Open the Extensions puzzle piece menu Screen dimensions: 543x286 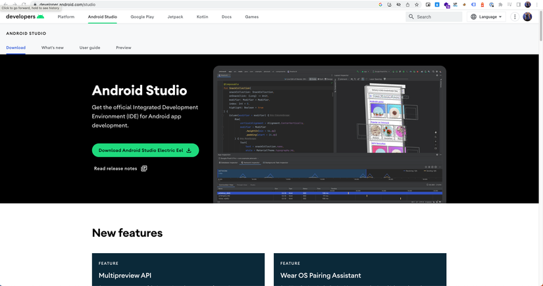click(500, 5)
